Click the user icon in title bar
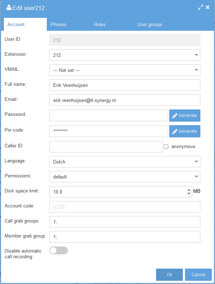Image resolution: width=215 pixels, height=284 pixels. click(9, 8)
